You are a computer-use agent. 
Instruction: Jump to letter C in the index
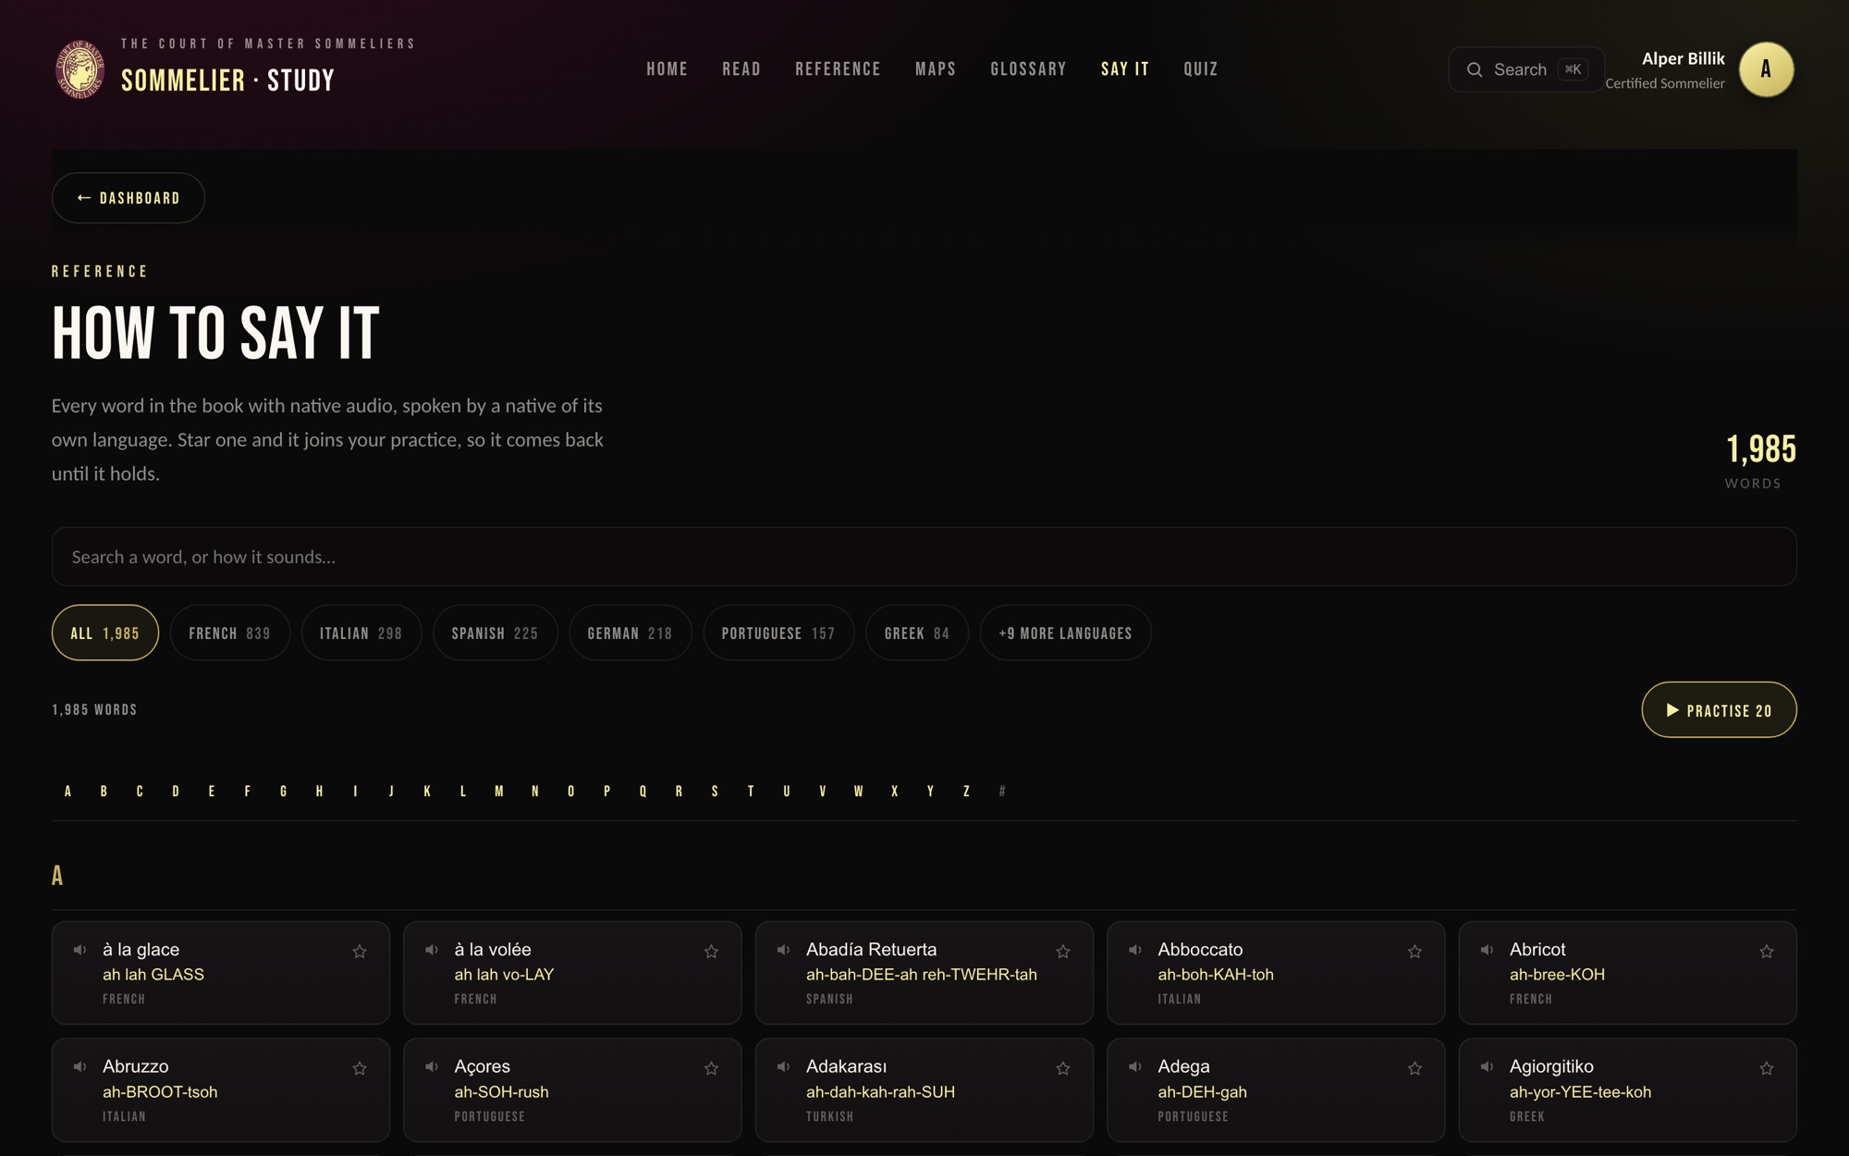140,792
